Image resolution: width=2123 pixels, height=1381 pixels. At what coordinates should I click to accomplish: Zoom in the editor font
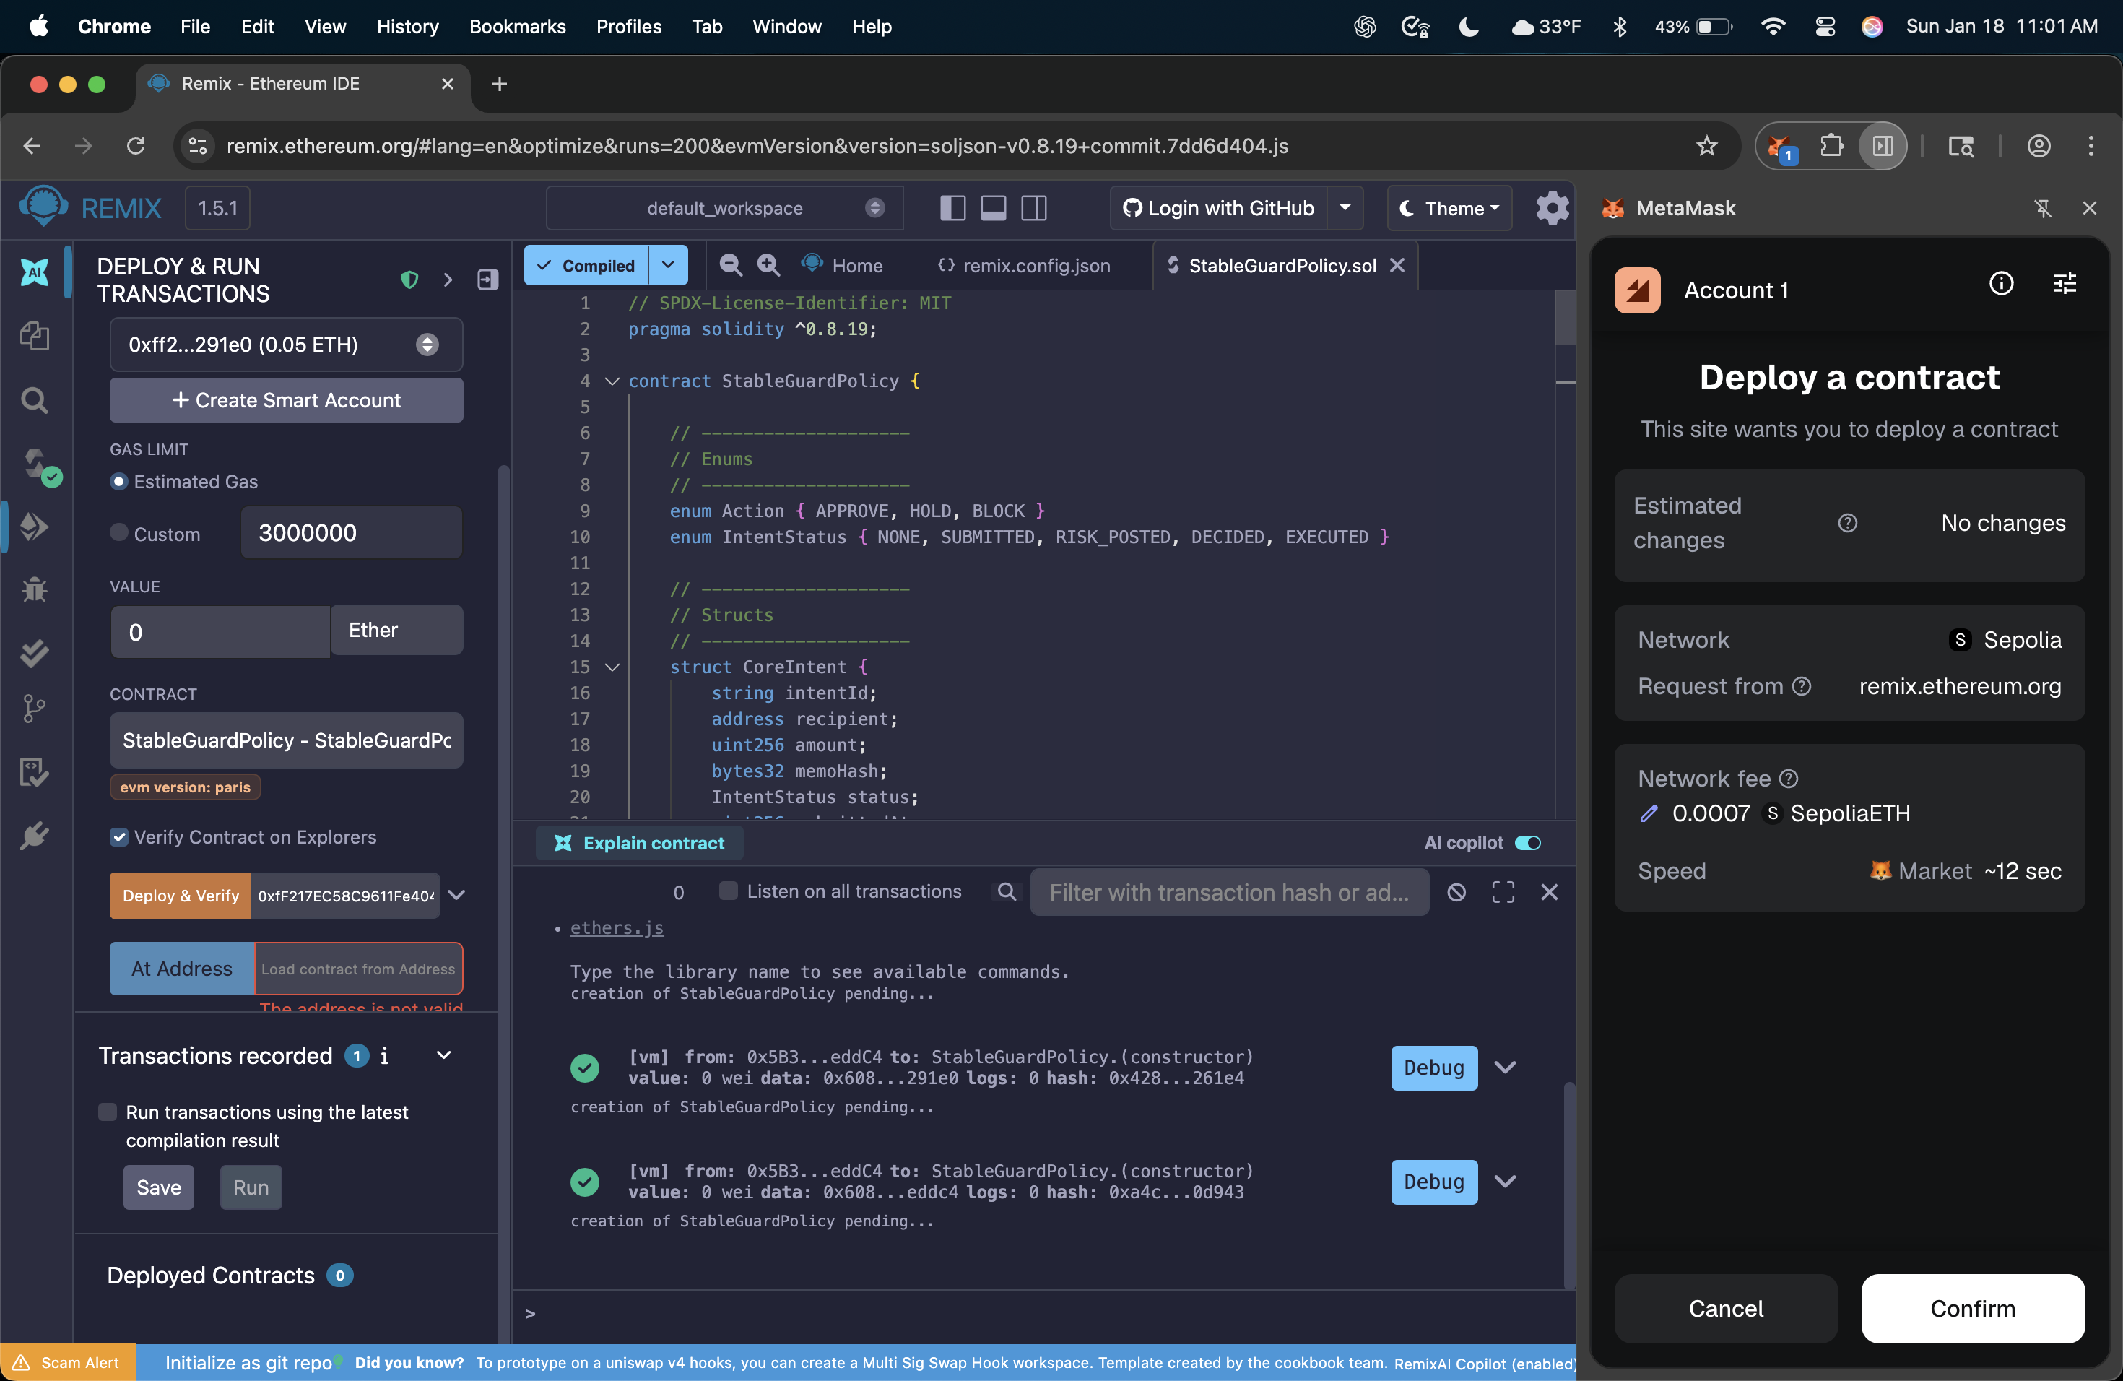pos(768,265)
